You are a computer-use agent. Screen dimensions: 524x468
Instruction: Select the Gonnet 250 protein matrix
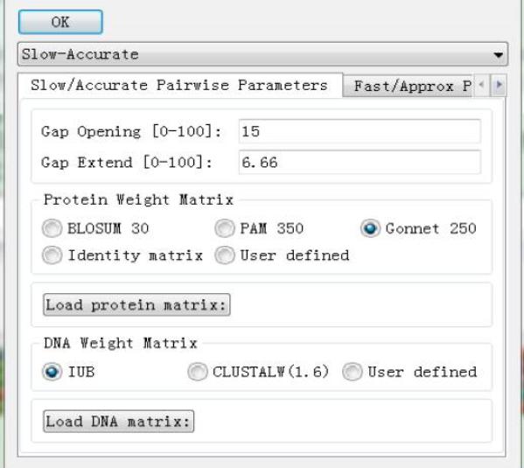[x=370, y=228]
